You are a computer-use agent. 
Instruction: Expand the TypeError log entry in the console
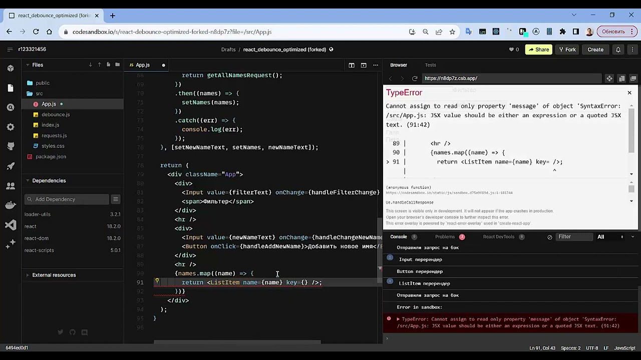coord(398,319)
